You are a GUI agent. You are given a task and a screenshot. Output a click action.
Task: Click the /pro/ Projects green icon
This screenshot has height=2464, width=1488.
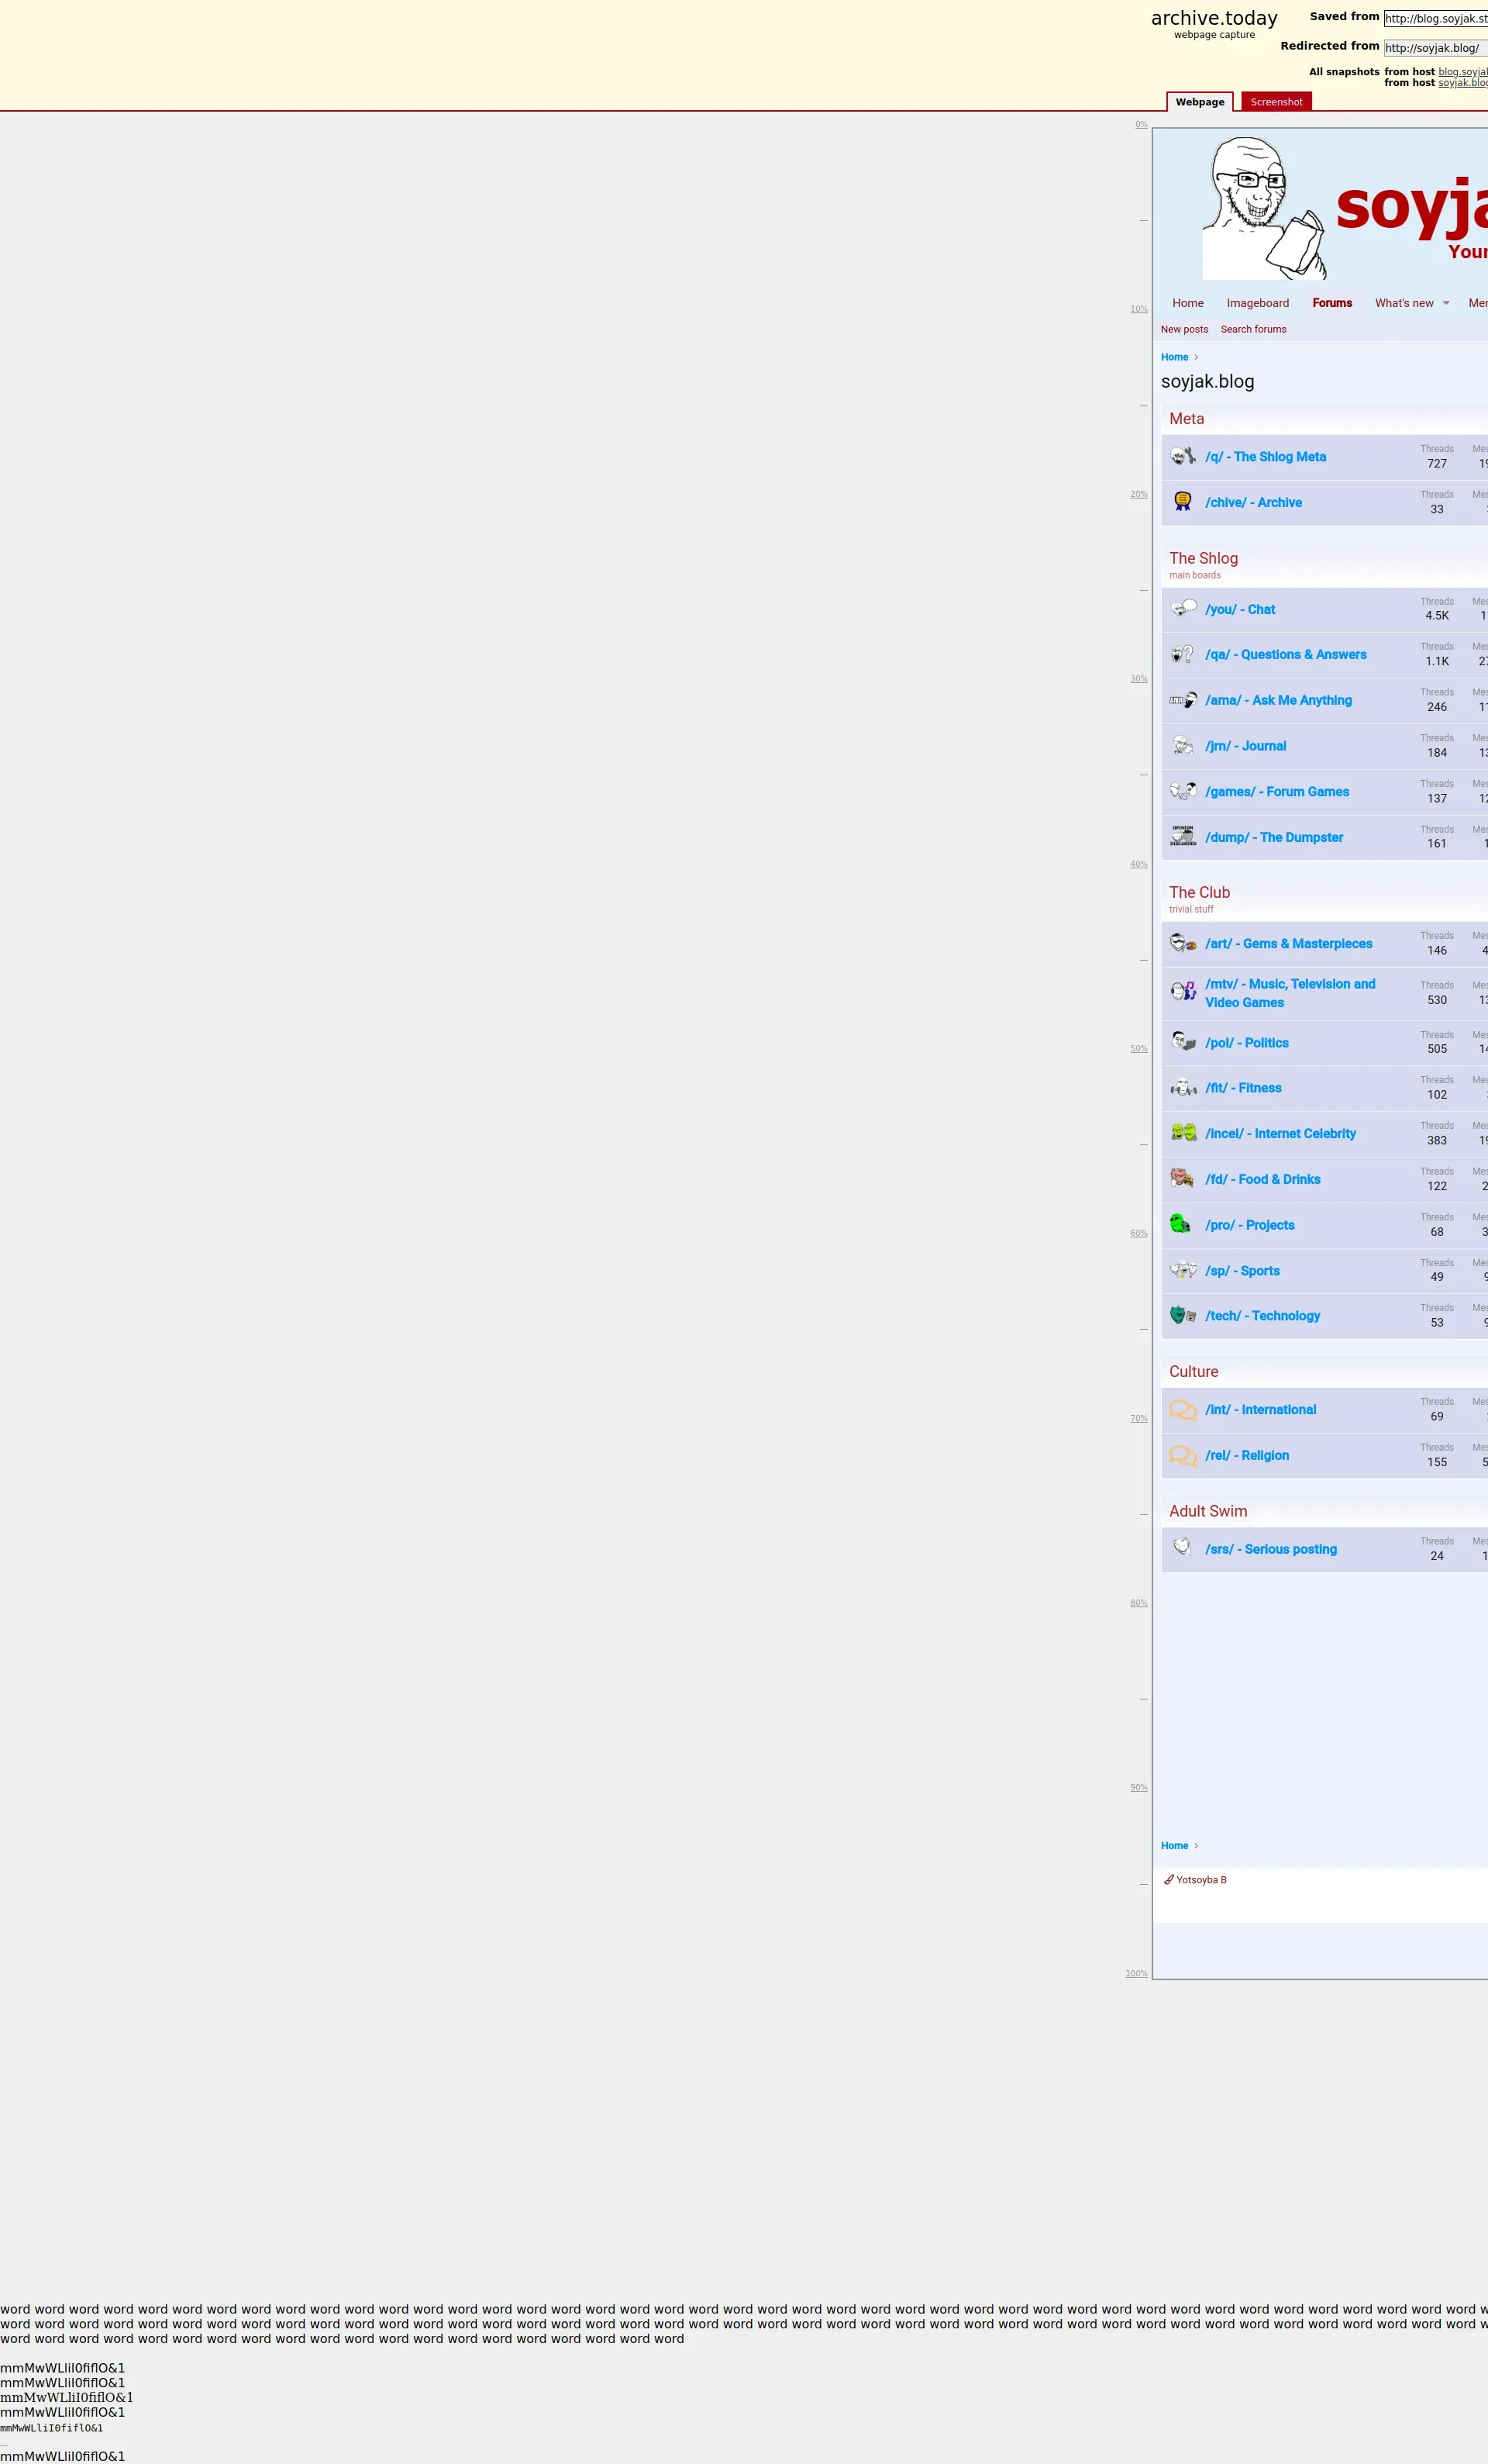pyautogui.click(x=1181, y=1224)
